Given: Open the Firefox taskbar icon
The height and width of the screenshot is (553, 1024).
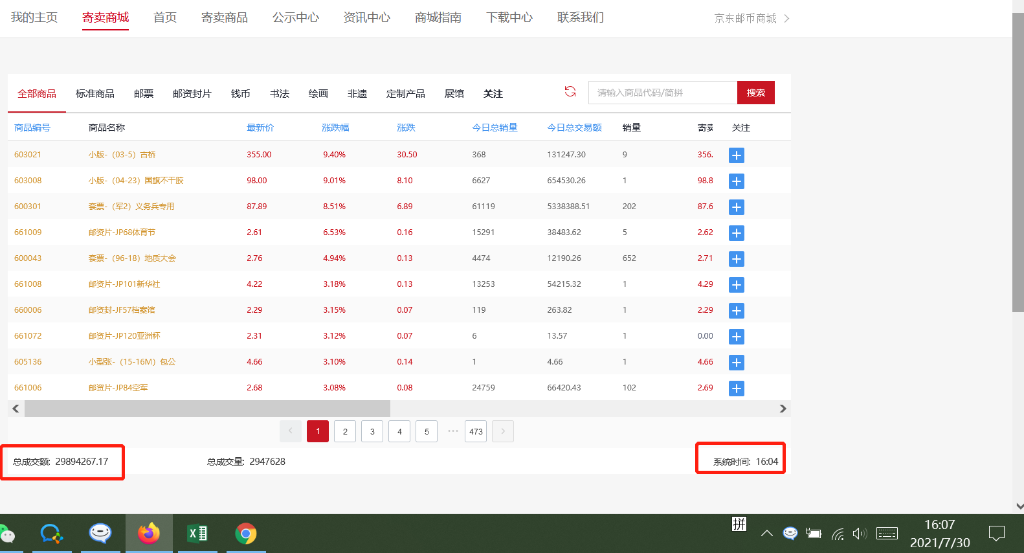Looking at the screenshot, I should click(149, 534).
